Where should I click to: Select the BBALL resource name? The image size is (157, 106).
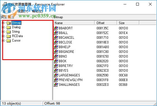[63, 33]
